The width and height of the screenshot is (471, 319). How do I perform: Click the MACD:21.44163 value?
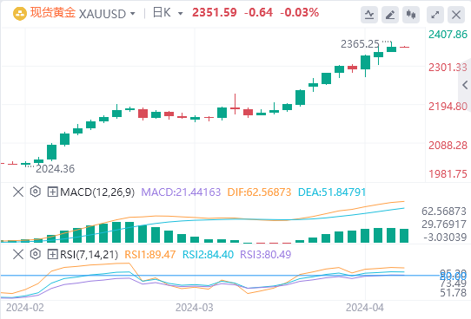point(181,192)
